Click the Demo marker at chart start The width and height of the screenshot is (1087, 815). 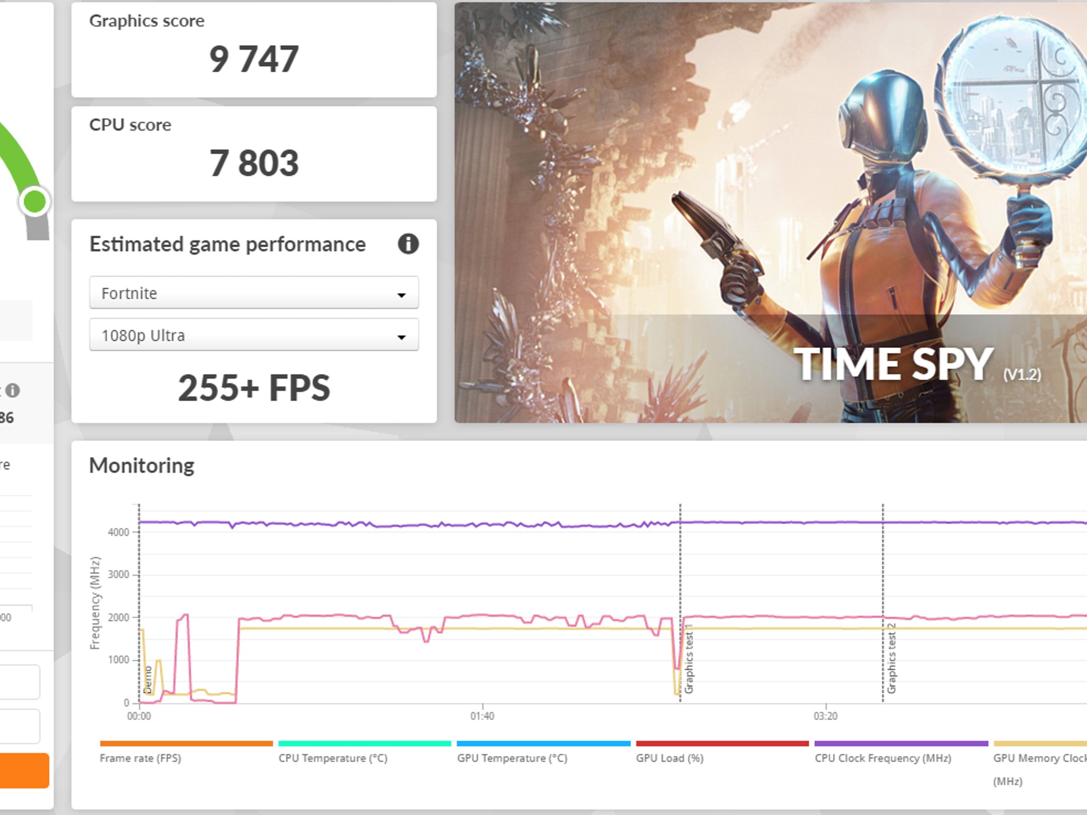point(148,679)
